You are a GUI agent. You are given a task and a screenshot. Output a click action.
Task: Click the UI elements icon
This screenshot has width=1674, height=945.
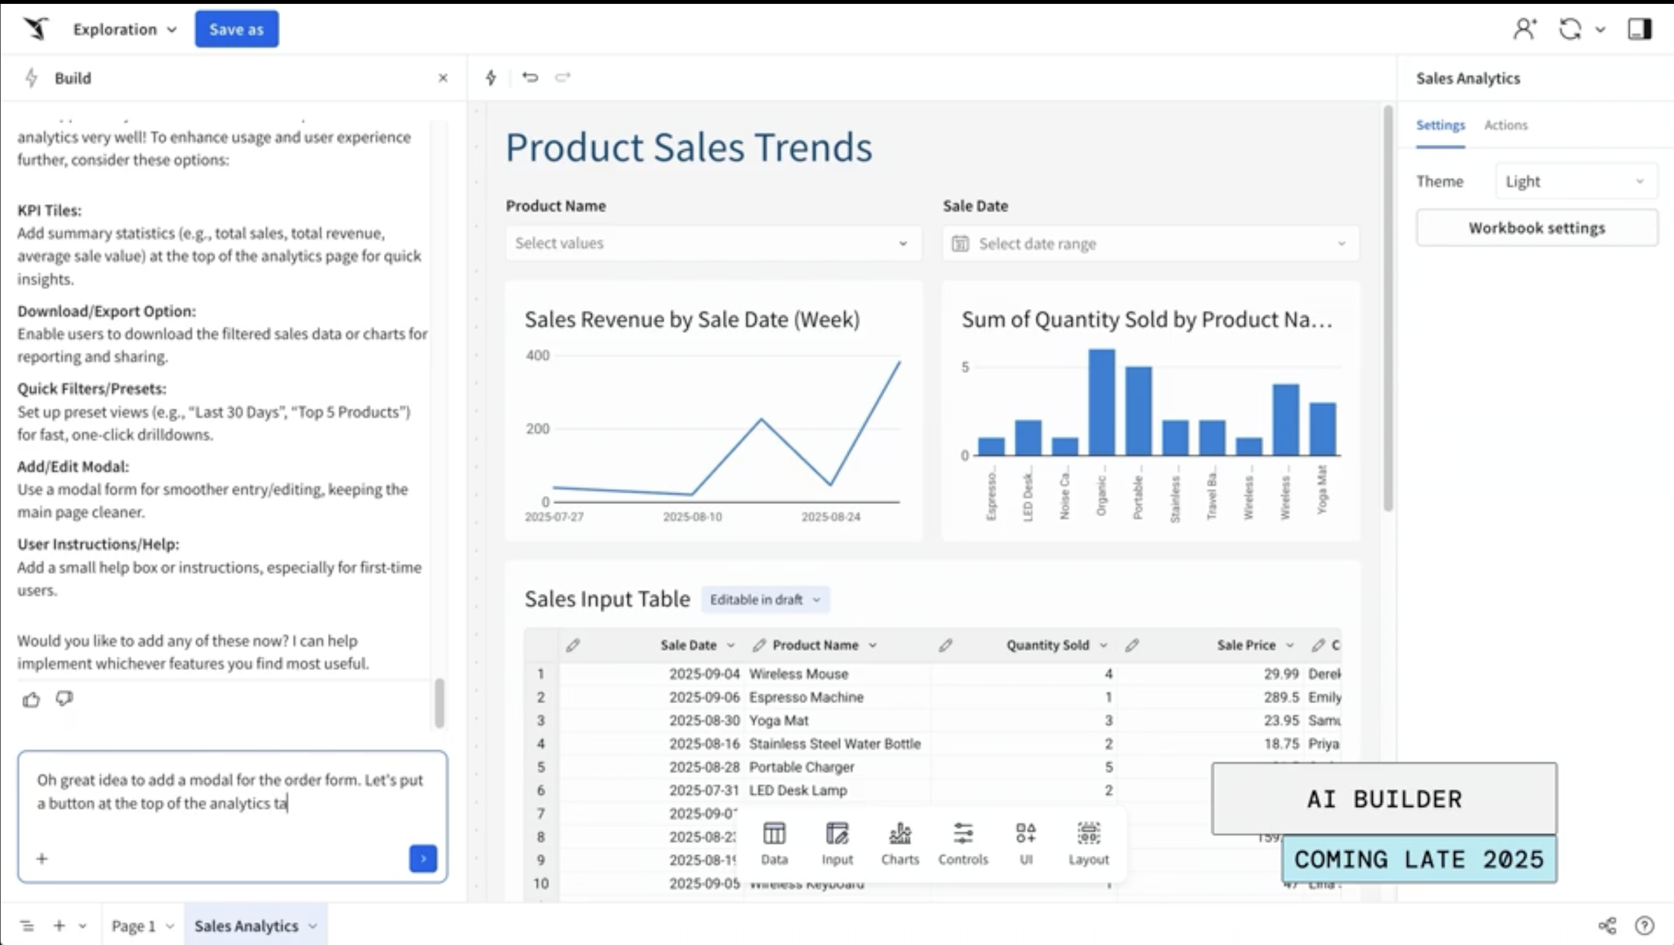click(x=1026, y=842)
